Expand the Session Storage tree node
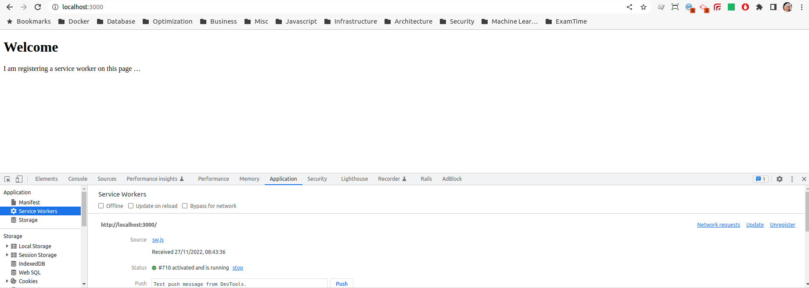The width and height of the screenshot is (809, 288). (x=7, y=255)
